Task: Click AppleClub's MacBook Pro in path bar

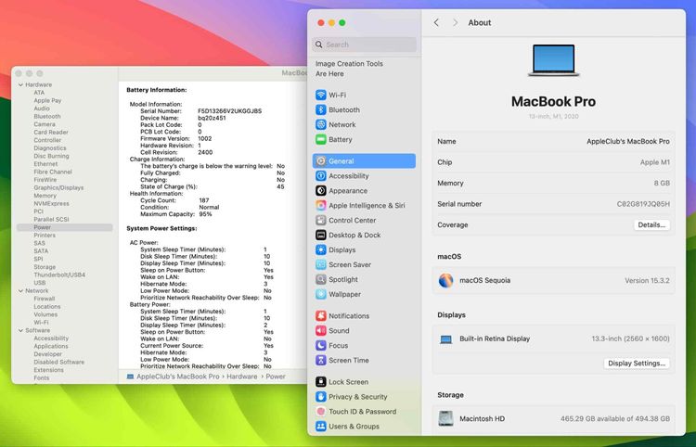Action: (x=177, y=377)
